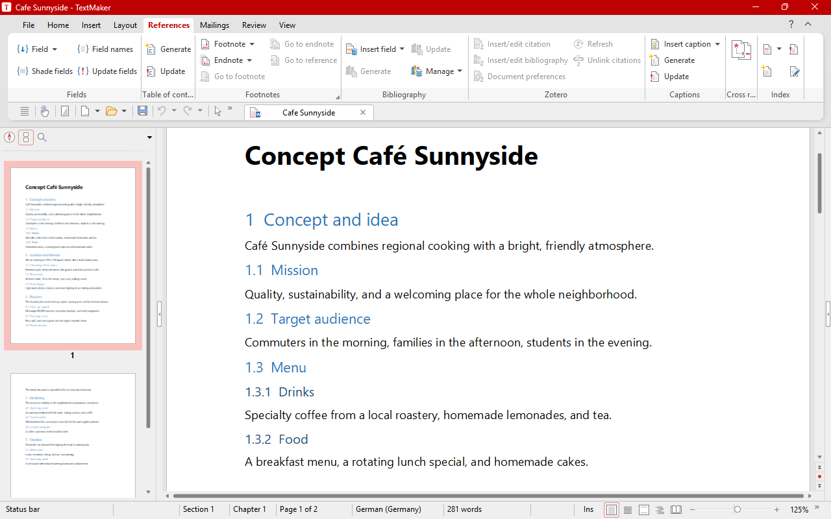This screenshot has width=831, height=519.
Task: Open Endnote dropdown arrow
Action: click(x=250, y=60)
